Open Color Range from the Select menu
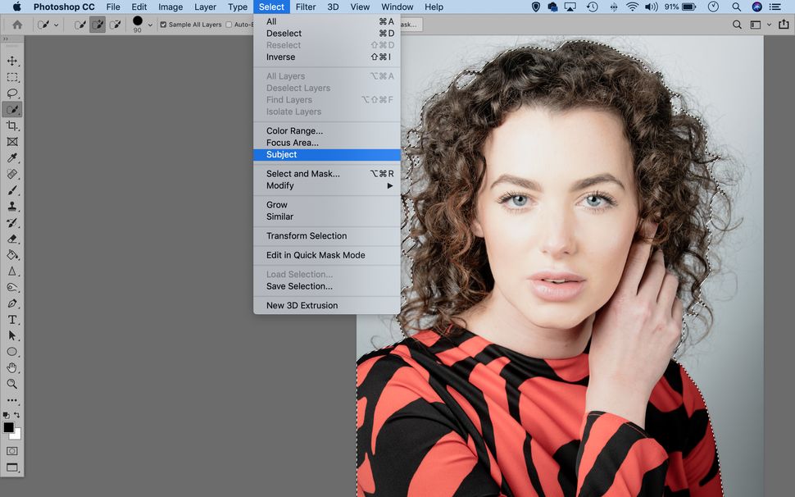Viewport: 795px width, 497px height. pyautogui.click(x=327, y=131)
